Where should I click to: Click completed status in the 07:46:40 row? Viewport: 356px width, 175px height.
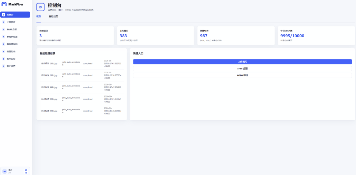pos(88,111)
